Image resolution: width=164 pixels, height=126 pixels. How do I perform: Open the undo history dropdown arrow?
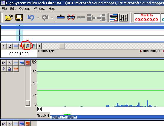click(38, 18)
